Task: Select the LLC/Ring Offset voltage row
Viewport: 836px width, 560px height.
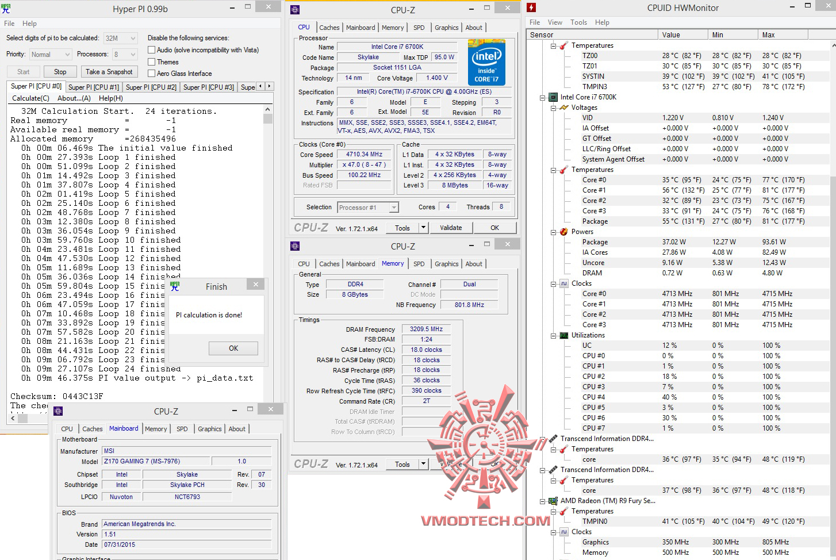Action: coord(678,149)
